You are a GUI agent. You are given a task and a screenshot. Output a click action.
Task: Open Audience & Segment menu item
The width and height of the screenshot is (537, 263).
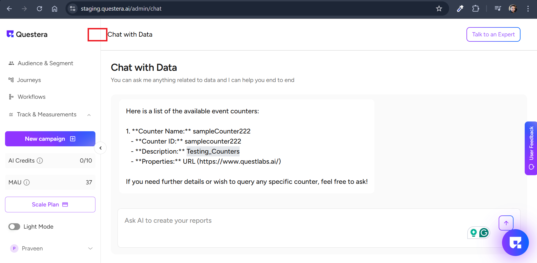pyautogui.click(x=45, y=63)
